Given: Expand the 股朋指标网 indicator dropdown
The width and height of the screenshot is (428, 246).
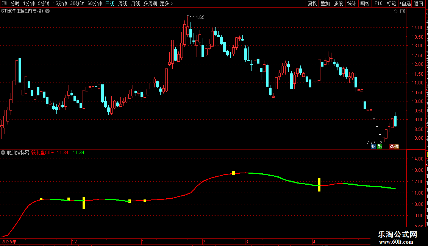Looking at the screenshot, I should (x=3, y=153).
